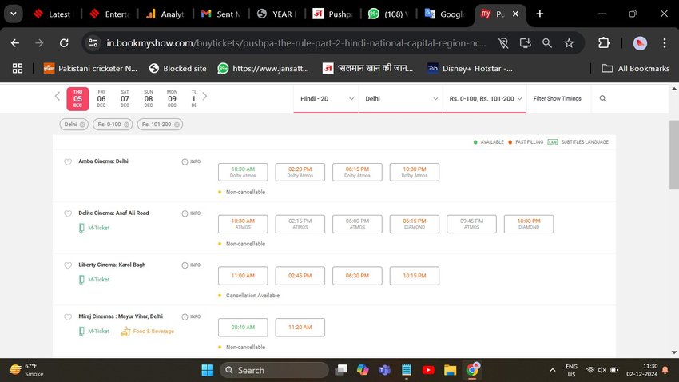Book the 09:45 PM Atmos show at Delite

point(471,224)
